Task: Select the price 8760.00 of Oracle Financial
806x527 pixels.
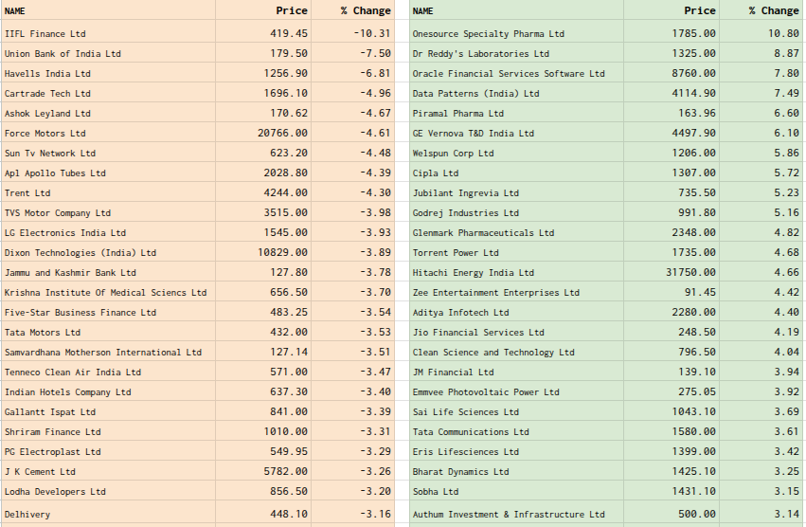Action: [693, 74]
